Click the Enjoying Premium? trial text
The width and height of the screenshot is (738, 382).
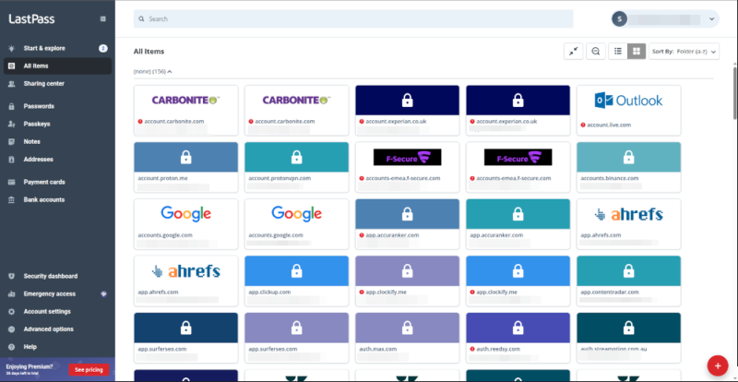click(30, 366)
